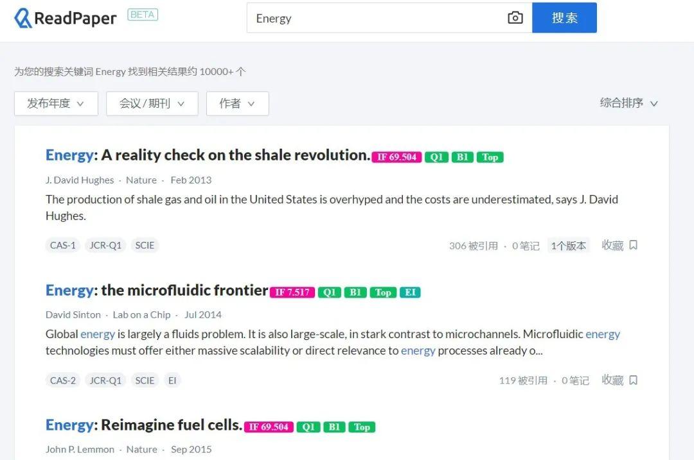Expand the 作者 author filter
The height and width of the screenshot is (460, 694).
pos(237,103)
